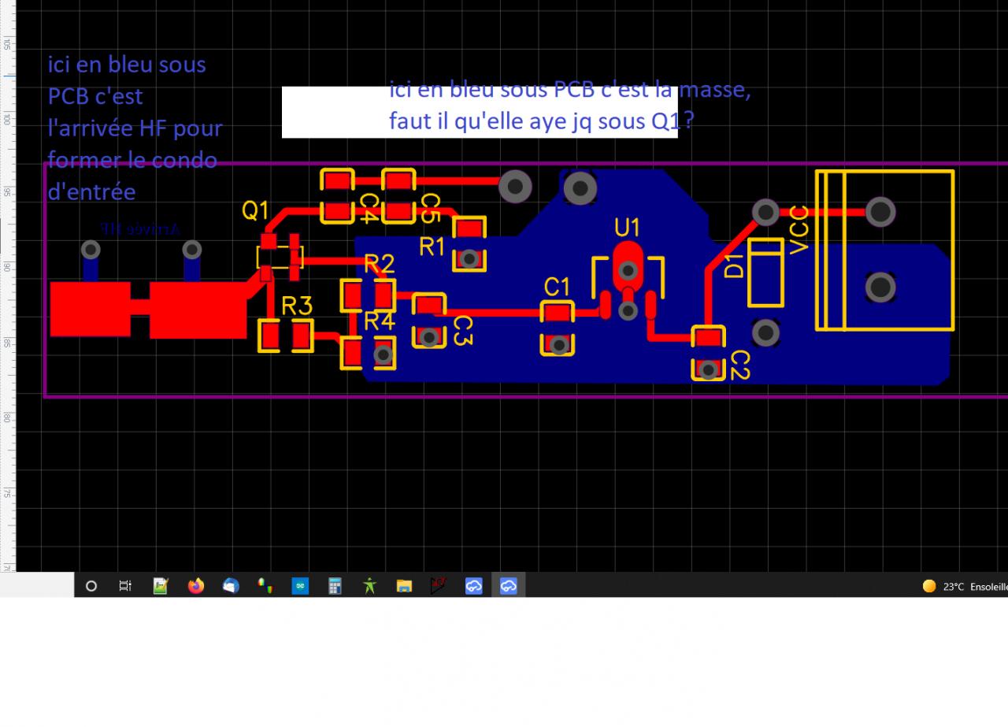
Task: Select the capacitor C1 footprint
Action: (558, 328)
